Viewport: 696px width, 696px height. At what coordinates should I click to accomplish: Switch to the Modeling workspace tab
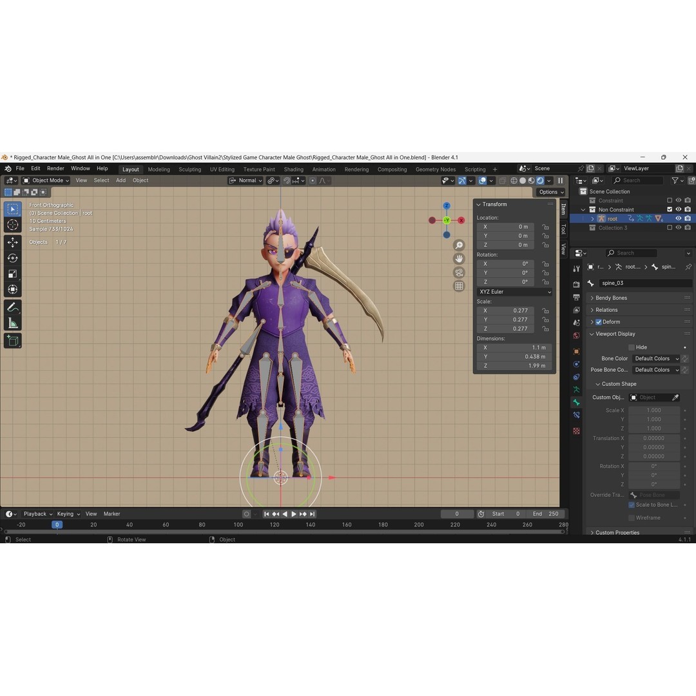click(159, 169)
